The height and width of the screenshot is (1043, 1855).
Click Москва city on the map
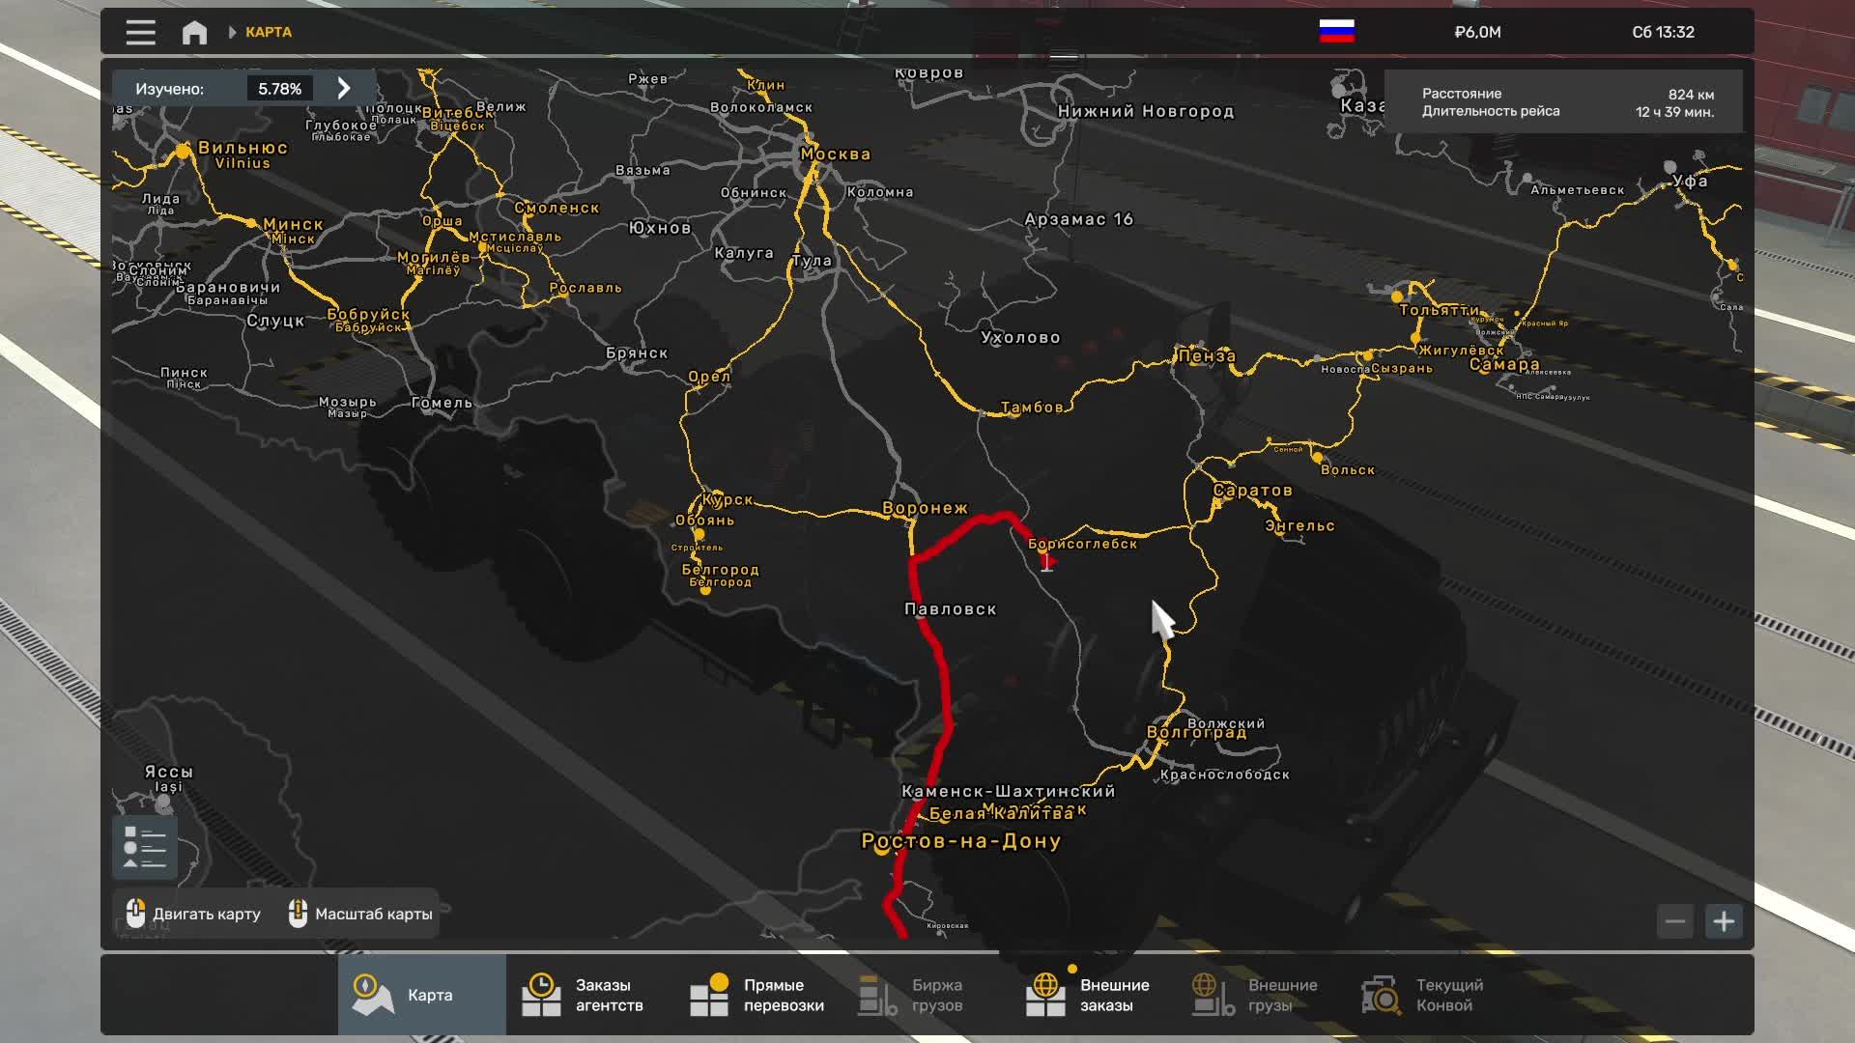click(834, 155)
